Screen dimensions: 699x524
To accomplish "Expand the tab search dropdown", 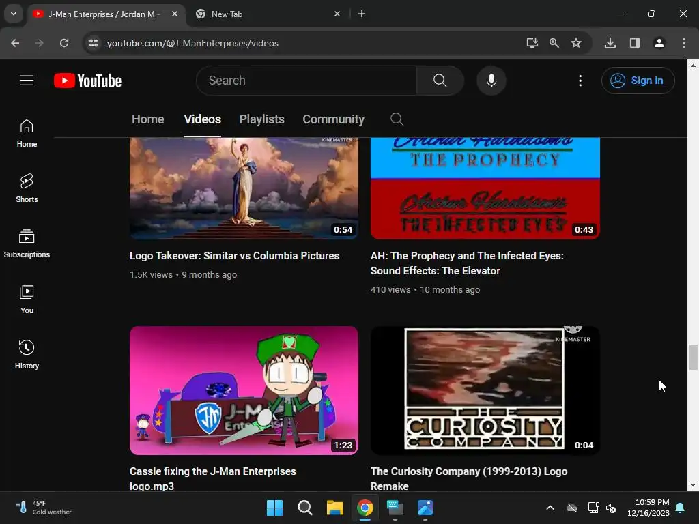I will coord(14,14).
